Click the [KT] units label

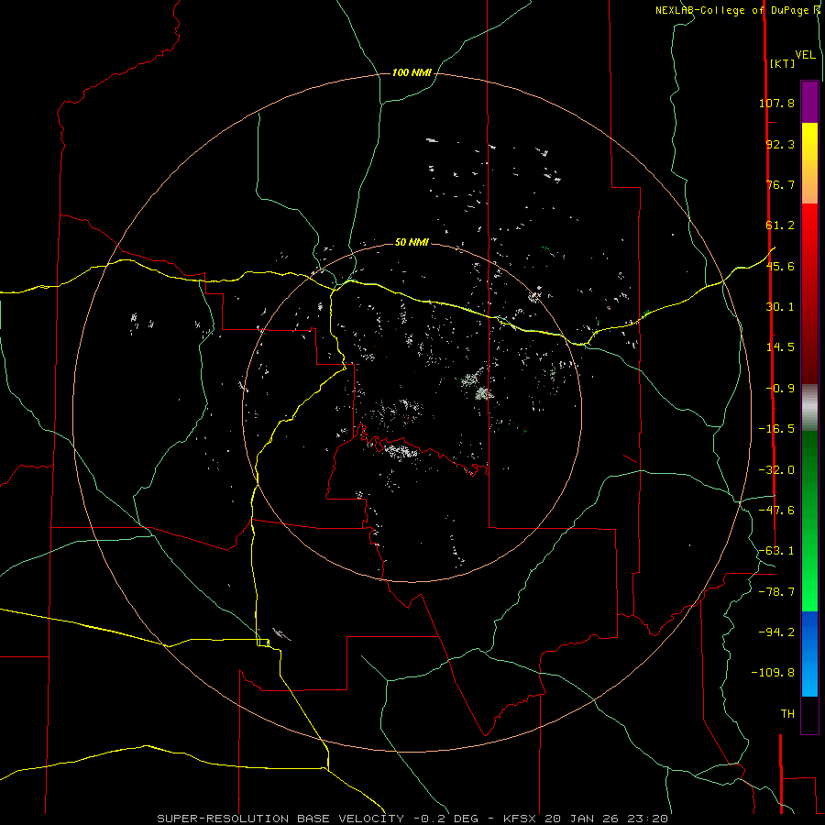click(782, 63)
